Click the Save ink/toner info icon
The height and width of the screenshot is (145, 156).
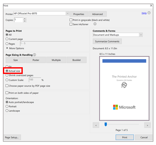(x=95, y=24)
